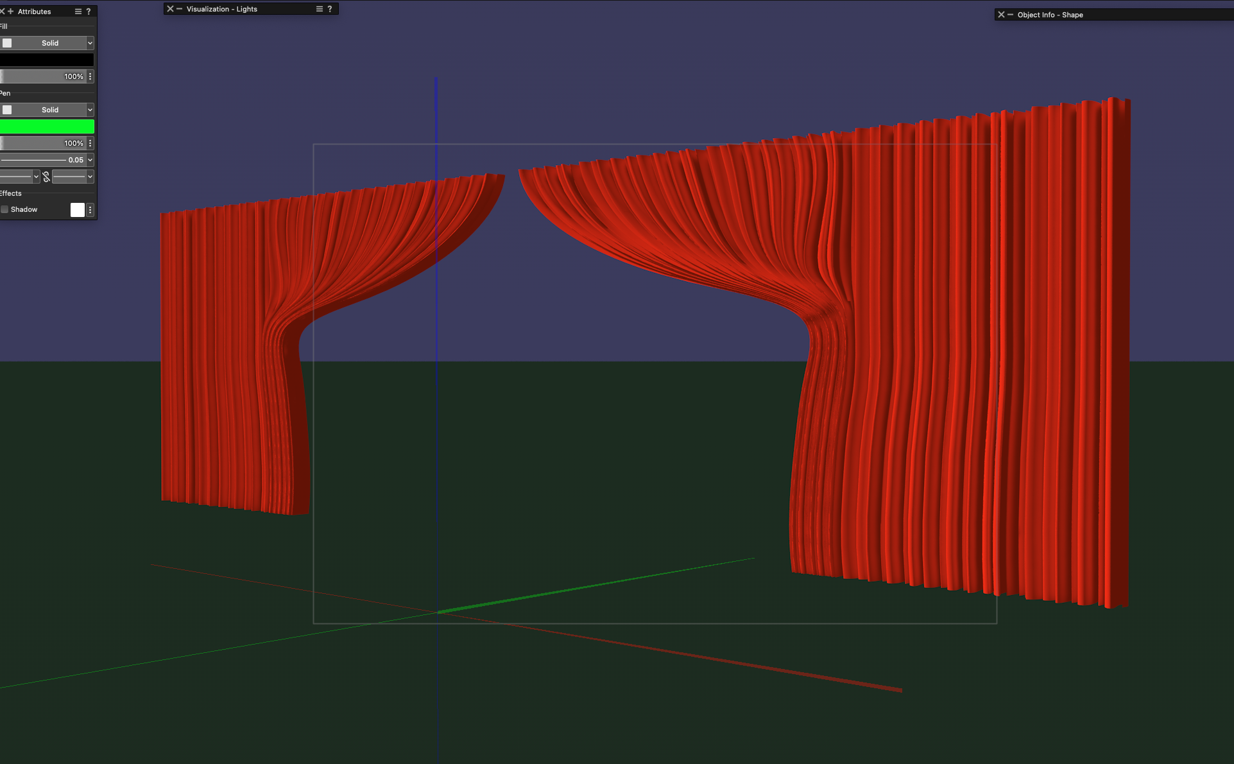Click the white shadow color swatch
The height and width of the screenshot is (764, 1234).
click(x=78, y=210)
